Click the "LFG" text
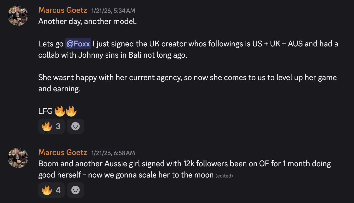 [x=45, y=111]
